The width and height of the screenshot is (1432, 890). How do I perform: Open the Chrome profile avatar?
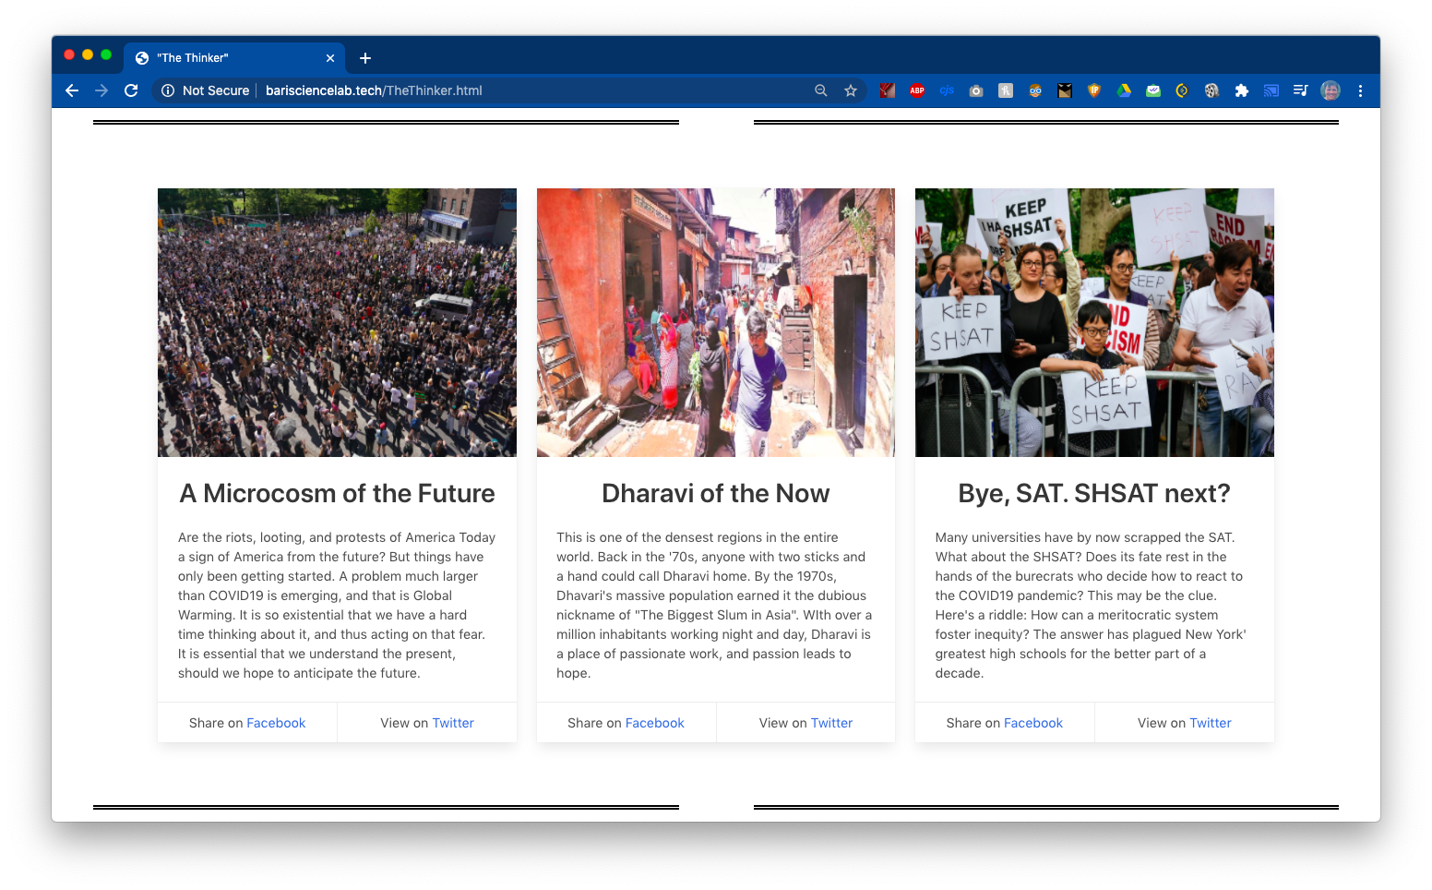click(x=1331, y=90)
